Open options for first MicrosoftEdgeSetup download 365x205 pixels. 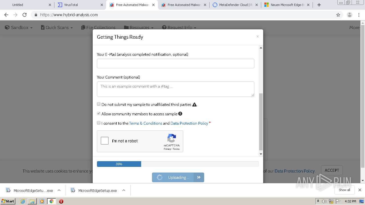59,190
